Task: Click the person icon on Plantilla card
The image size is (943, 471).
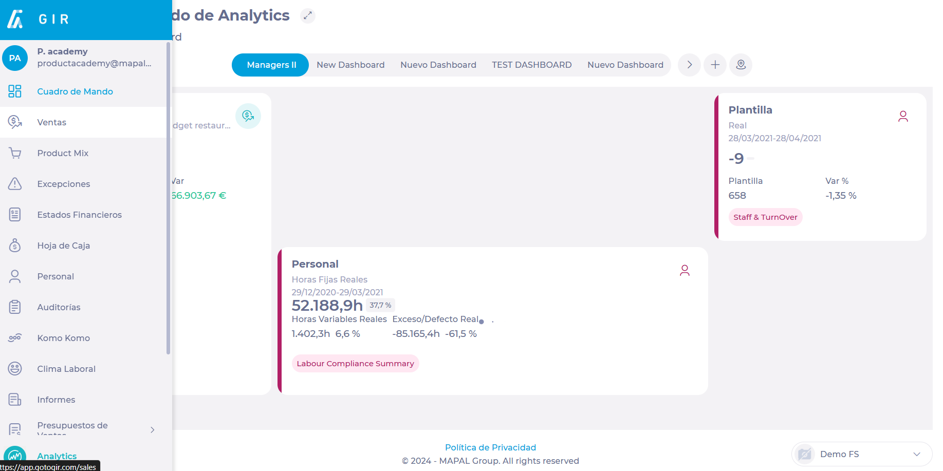Action: (903, 117)
